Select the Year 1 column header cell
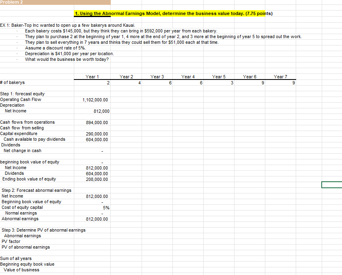 (x=92, y=77)
